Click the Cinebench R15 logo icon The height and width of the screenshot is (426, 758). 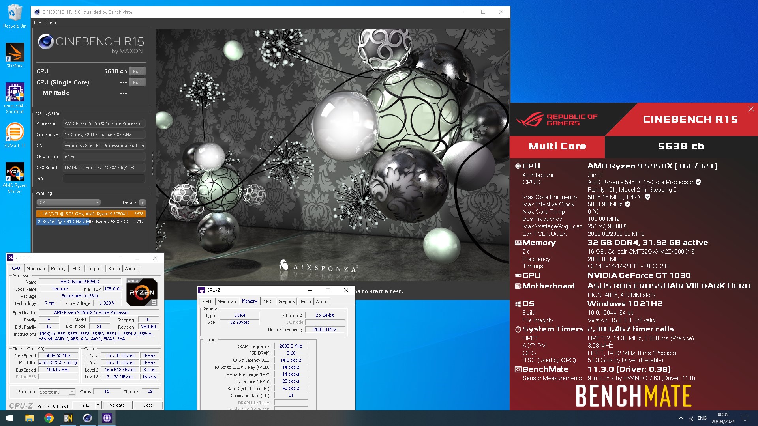46,41
